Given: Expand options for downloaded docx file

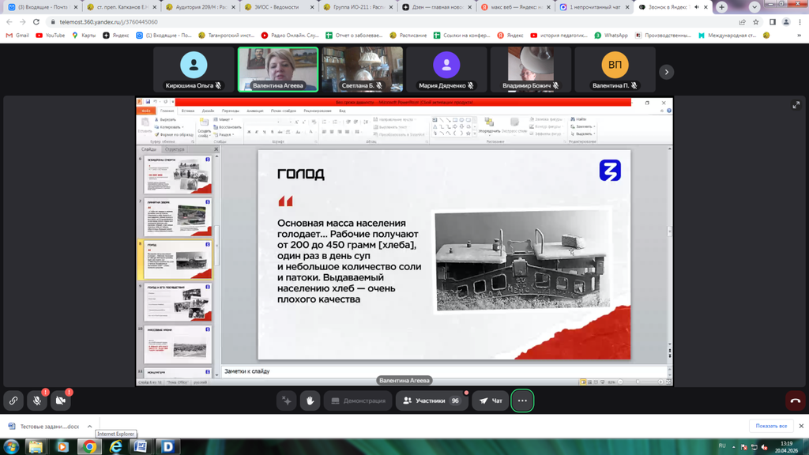Looking at the screenshot, I should 89,427.
